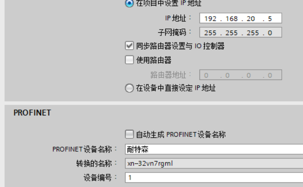Choose 在设备中直接设定 IP 地址 option
This screenshot has height=187, width=303.
coord(129,88)
